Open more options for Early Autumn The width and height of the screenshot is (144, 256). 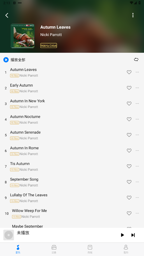[137, 88]
